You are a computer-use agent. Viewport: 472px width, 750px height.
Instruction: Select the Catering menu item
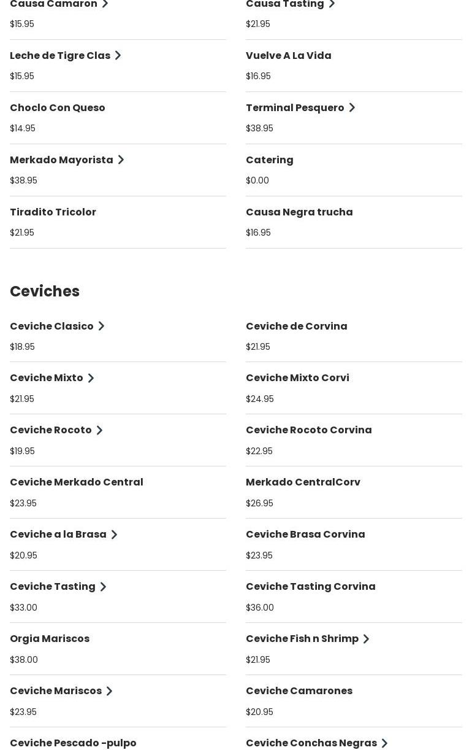(270, 160)
